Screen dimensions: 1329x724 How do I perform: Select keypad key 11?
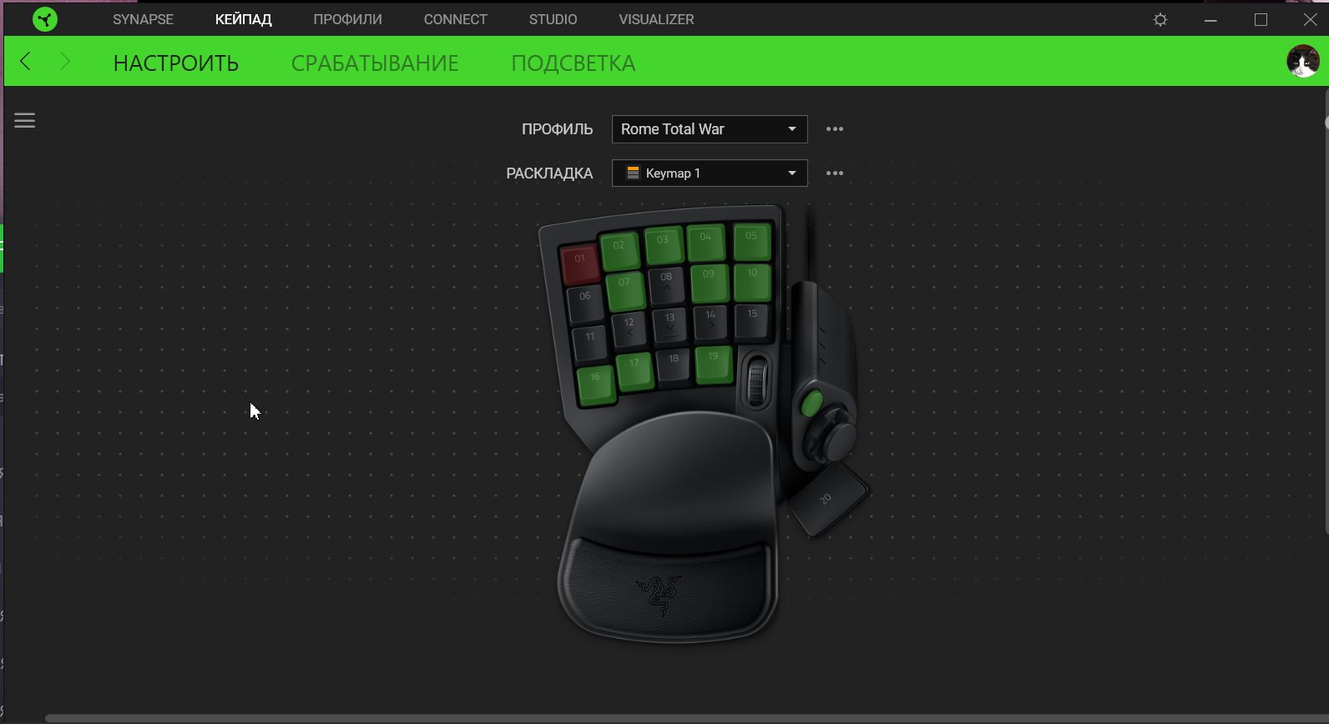coord(590,342)
